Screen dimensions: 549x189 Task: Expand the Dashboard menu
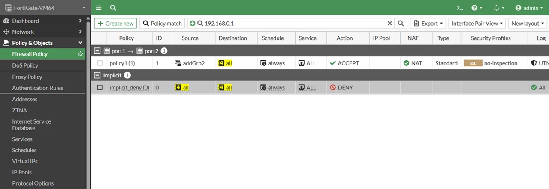43,21
